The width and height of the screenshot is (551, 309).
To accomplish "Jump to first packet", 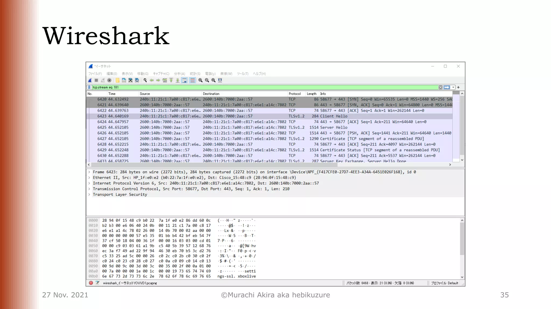I will (x=171, y=80).
